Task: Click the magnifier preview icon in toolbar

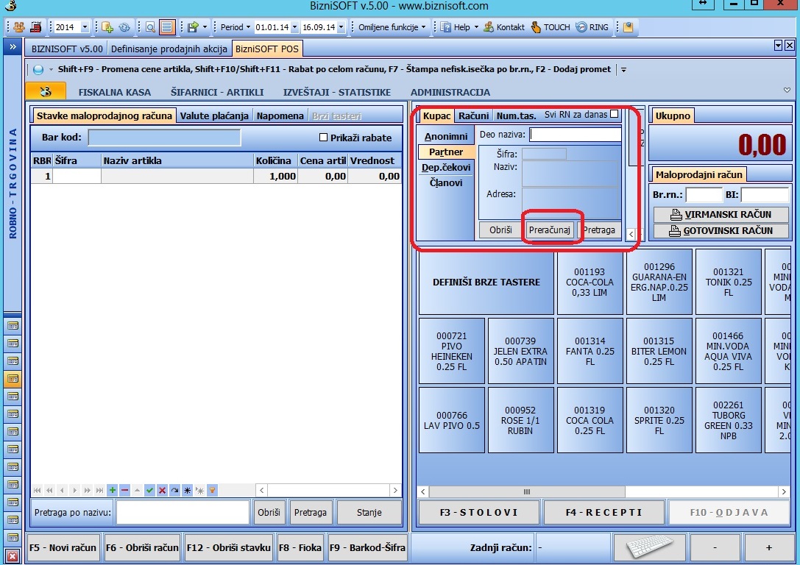Action: point(150,27)
